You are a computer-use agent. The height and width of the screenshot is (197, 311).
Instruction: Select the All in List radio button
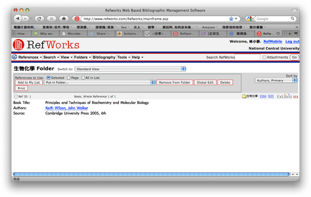click(83, 78)
